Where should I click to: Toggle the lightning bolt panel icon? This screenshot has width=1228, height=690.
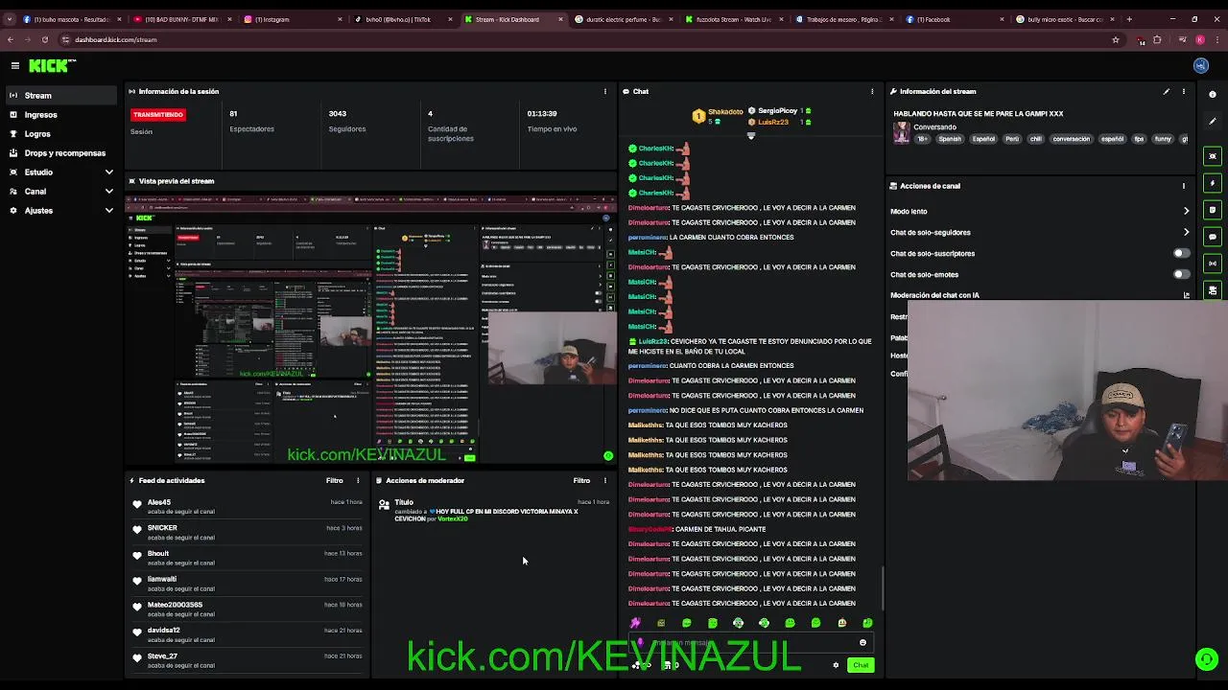(x=1214, y=183)
